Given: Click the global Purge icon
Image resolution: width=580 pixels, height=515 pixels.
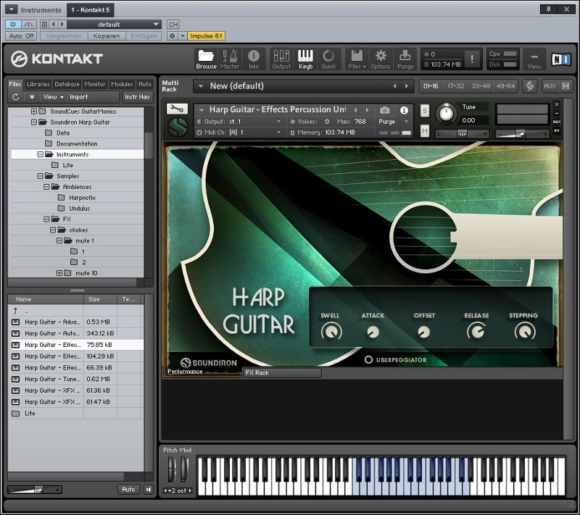Looking at the screenshot, I should tap(405, 59).
